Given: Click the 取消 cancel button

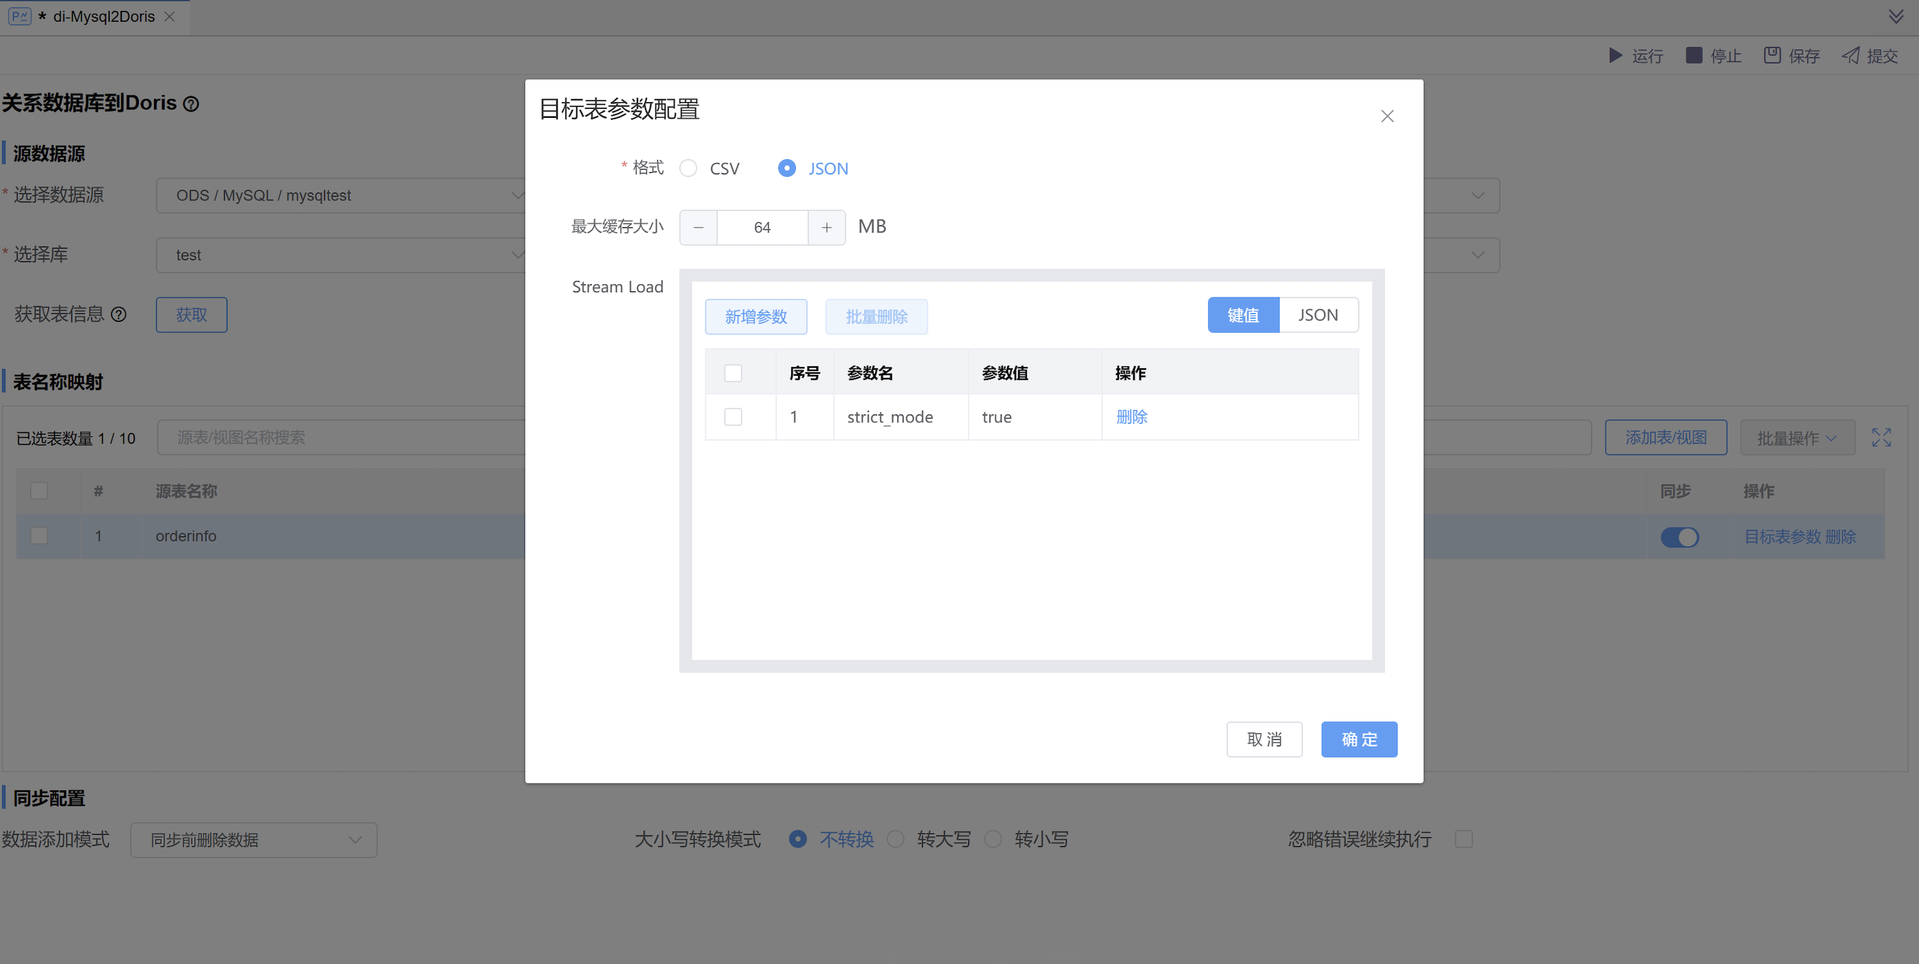Looking at the screenshot, I should point(1263,740).
